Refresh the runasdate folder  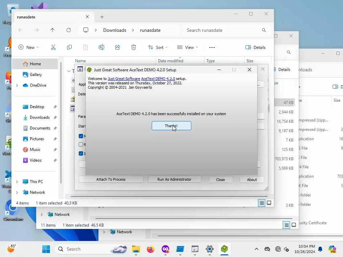click(69, 30)
